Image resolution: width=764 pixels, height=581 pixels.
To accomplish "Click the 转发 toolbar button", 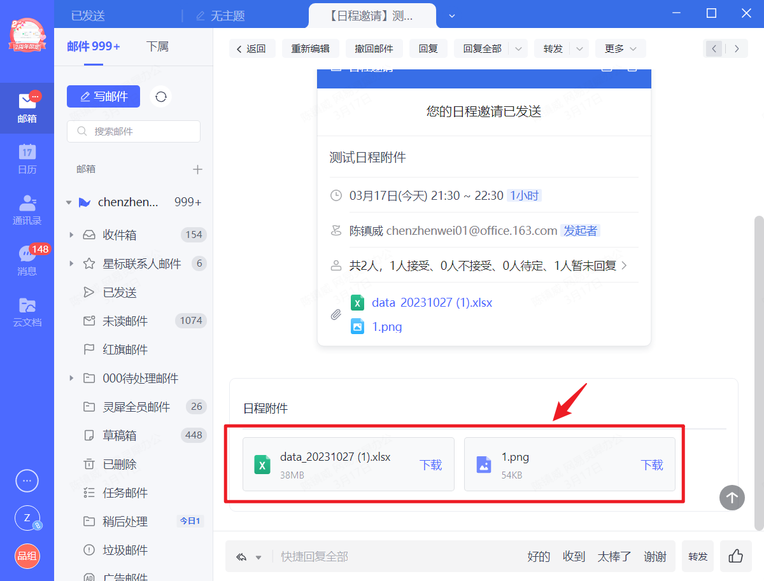I will 553,49.
